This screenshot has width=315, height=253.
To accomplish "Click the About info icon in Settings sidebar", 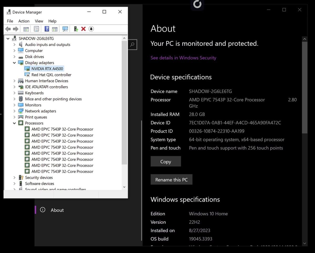I will tap(43, 210).
